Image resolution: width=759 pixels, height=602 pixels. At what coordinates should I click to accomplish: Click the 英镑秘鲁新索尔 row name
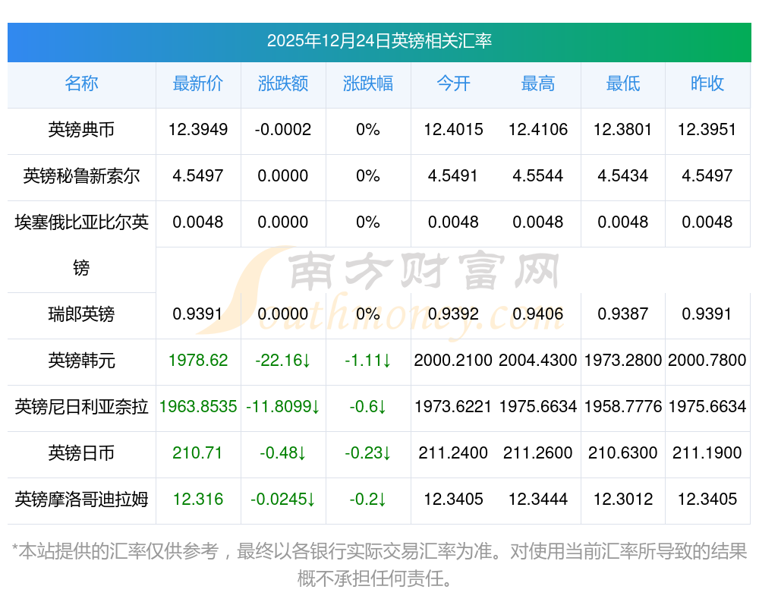(x=81, y=176)
